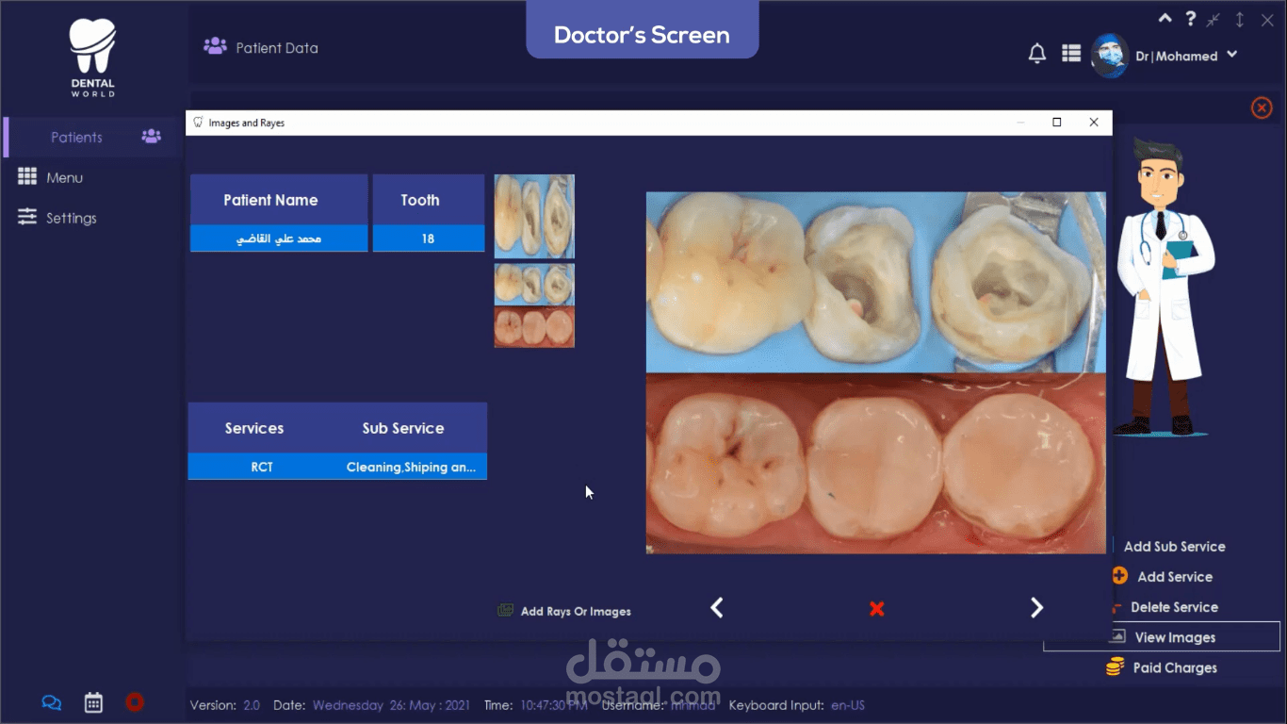Click Paid Charges option
1287x724 pixels.
(1175, 667)
